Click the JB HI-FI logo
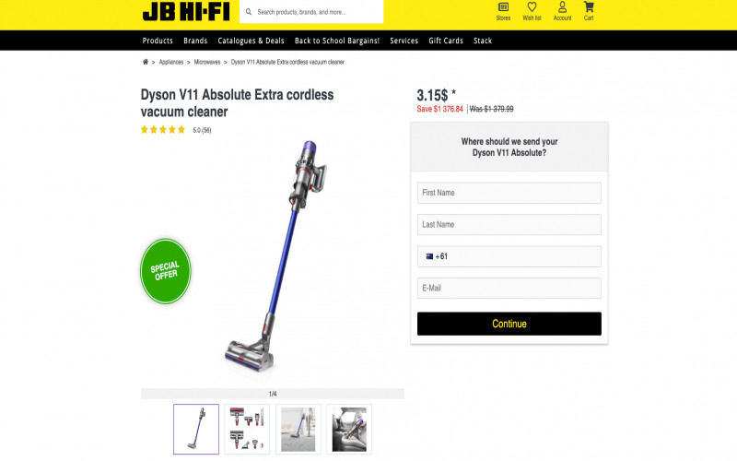Image resolution: width=737 pixels, height=461 pixels. pos(186,11)
